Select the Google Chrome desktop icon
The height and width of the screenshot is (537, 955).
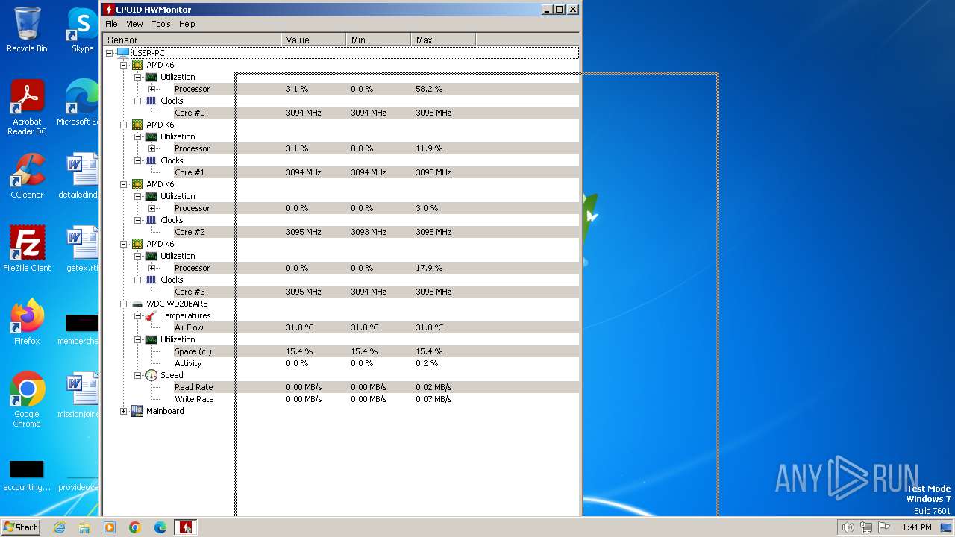click(x=27, y=400)
